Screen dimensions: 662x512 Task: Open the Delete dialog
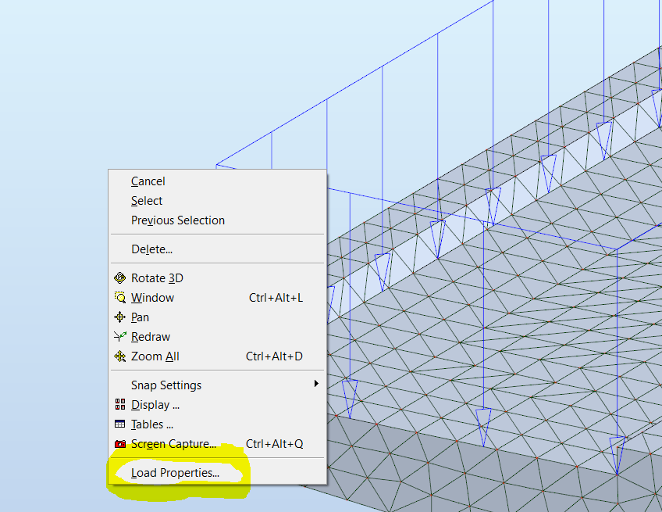coord(151,249)
